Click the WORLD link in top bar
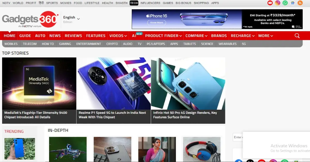Image resolution: width=310 pixels, height=162 pixels. (18, 3)
